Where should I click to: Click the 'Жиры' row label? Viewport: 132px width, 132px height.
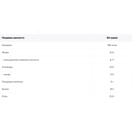5,53
